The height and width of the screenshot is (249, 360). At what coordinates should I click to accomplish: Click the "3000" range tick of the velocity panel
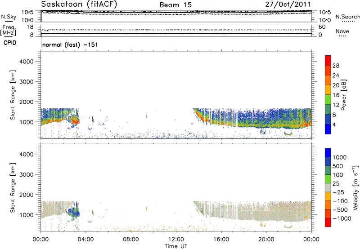(26, 174)
